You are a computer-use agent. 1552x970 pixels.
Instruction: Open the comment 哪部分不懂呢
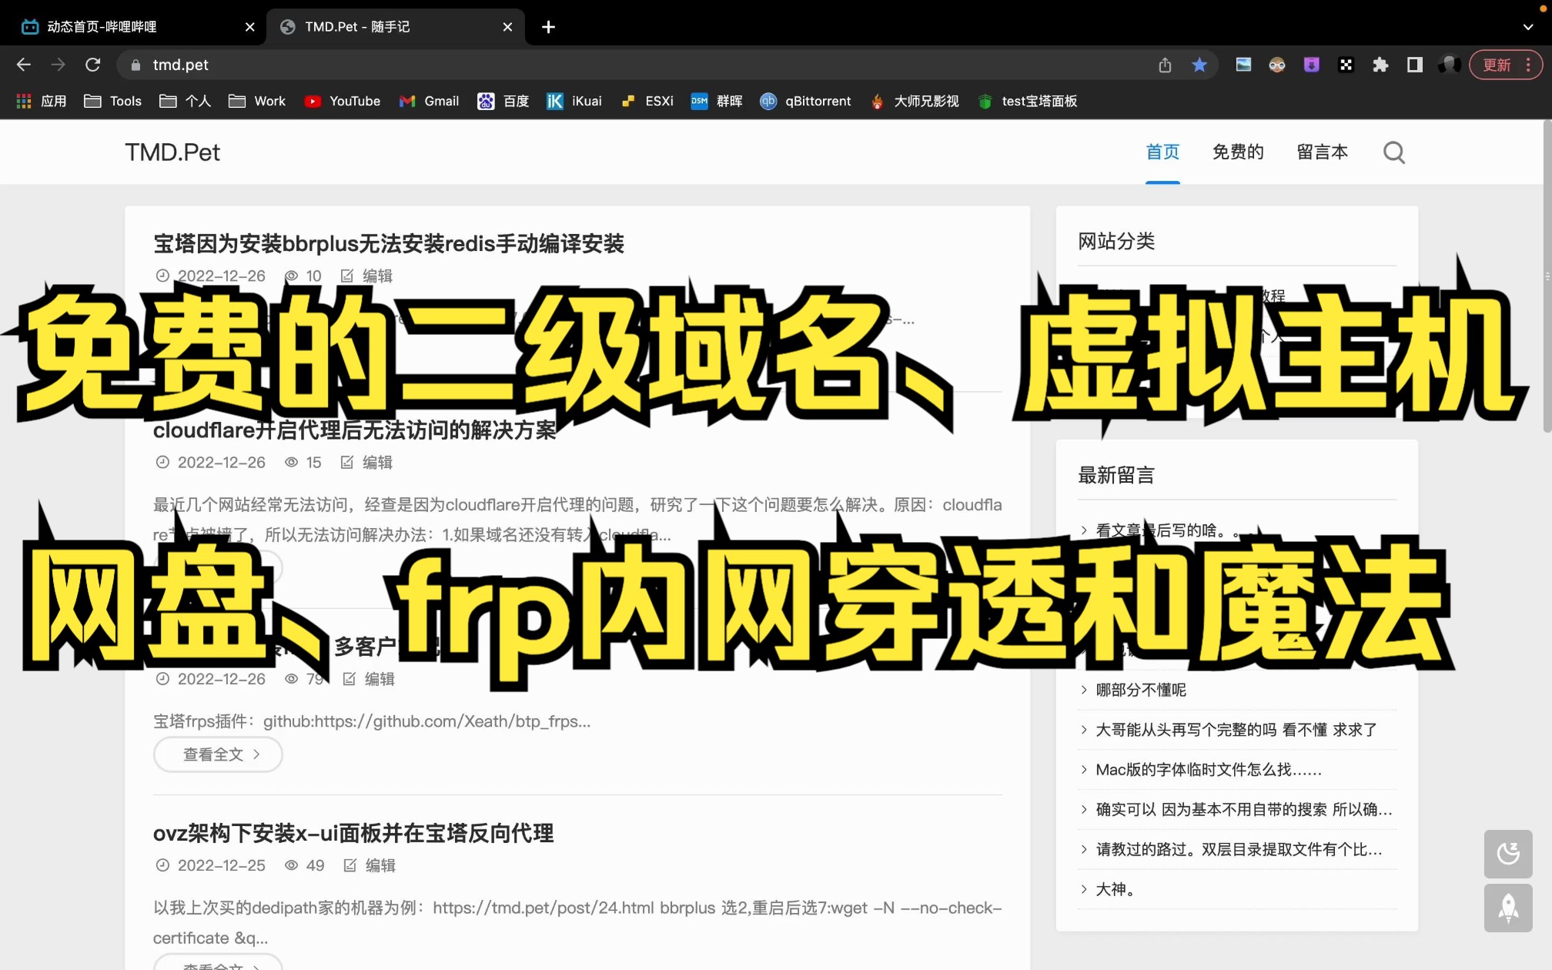[1141, 690]
